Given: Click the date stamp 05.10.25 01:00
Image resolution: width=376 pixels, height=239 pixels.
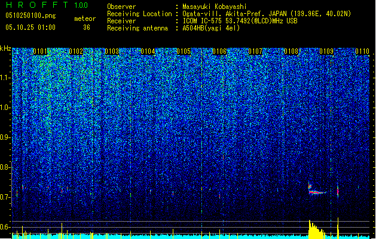Looking at the screenshot, I should (x=30, y=27).
